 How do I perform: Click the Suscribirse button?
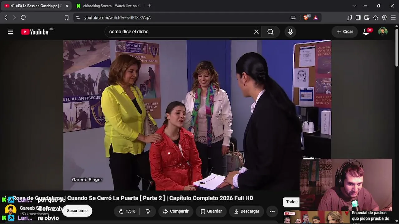77,211
